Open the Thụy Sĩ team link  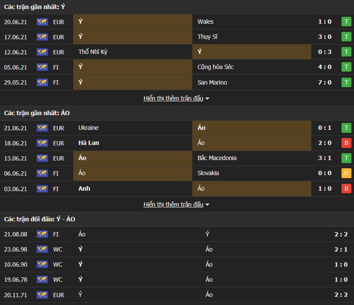(x=207, y=37)
